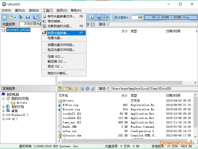Choose 压缩 ISO ... menu entry
Image resolution: width=198 pixels, height=149 pixels.
pos(64,57)
